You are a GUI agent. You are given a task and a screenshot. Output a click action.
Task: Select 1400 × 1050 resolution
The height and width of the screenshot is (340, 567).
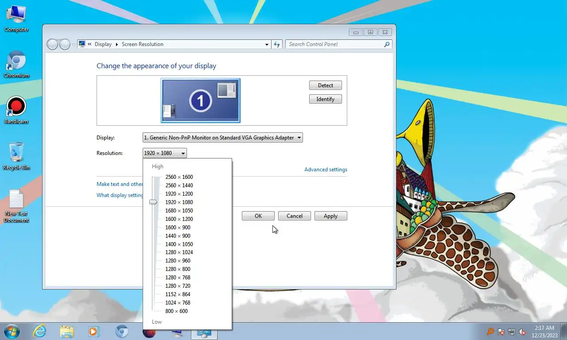click(179, 244)
